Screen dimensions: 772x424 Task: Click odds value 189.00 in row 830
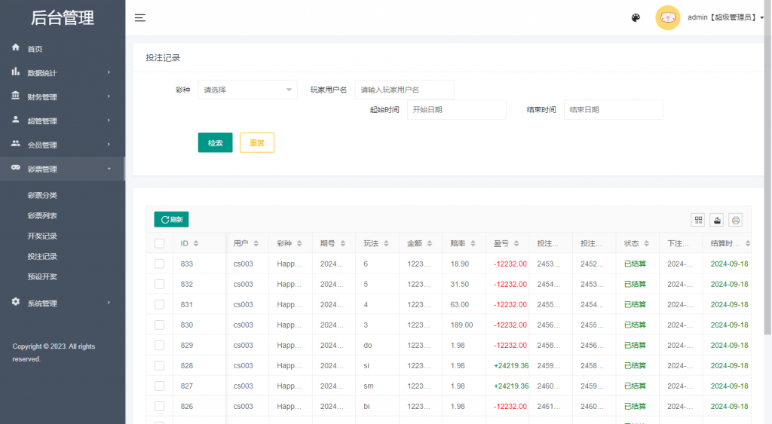click(x=461, y=325)
